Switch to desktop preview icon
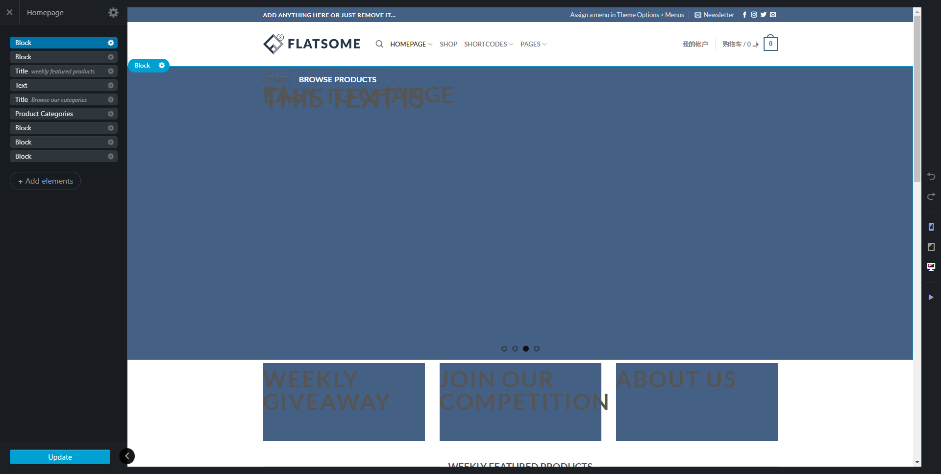941x474 pixels. click(x=931, y=267)
